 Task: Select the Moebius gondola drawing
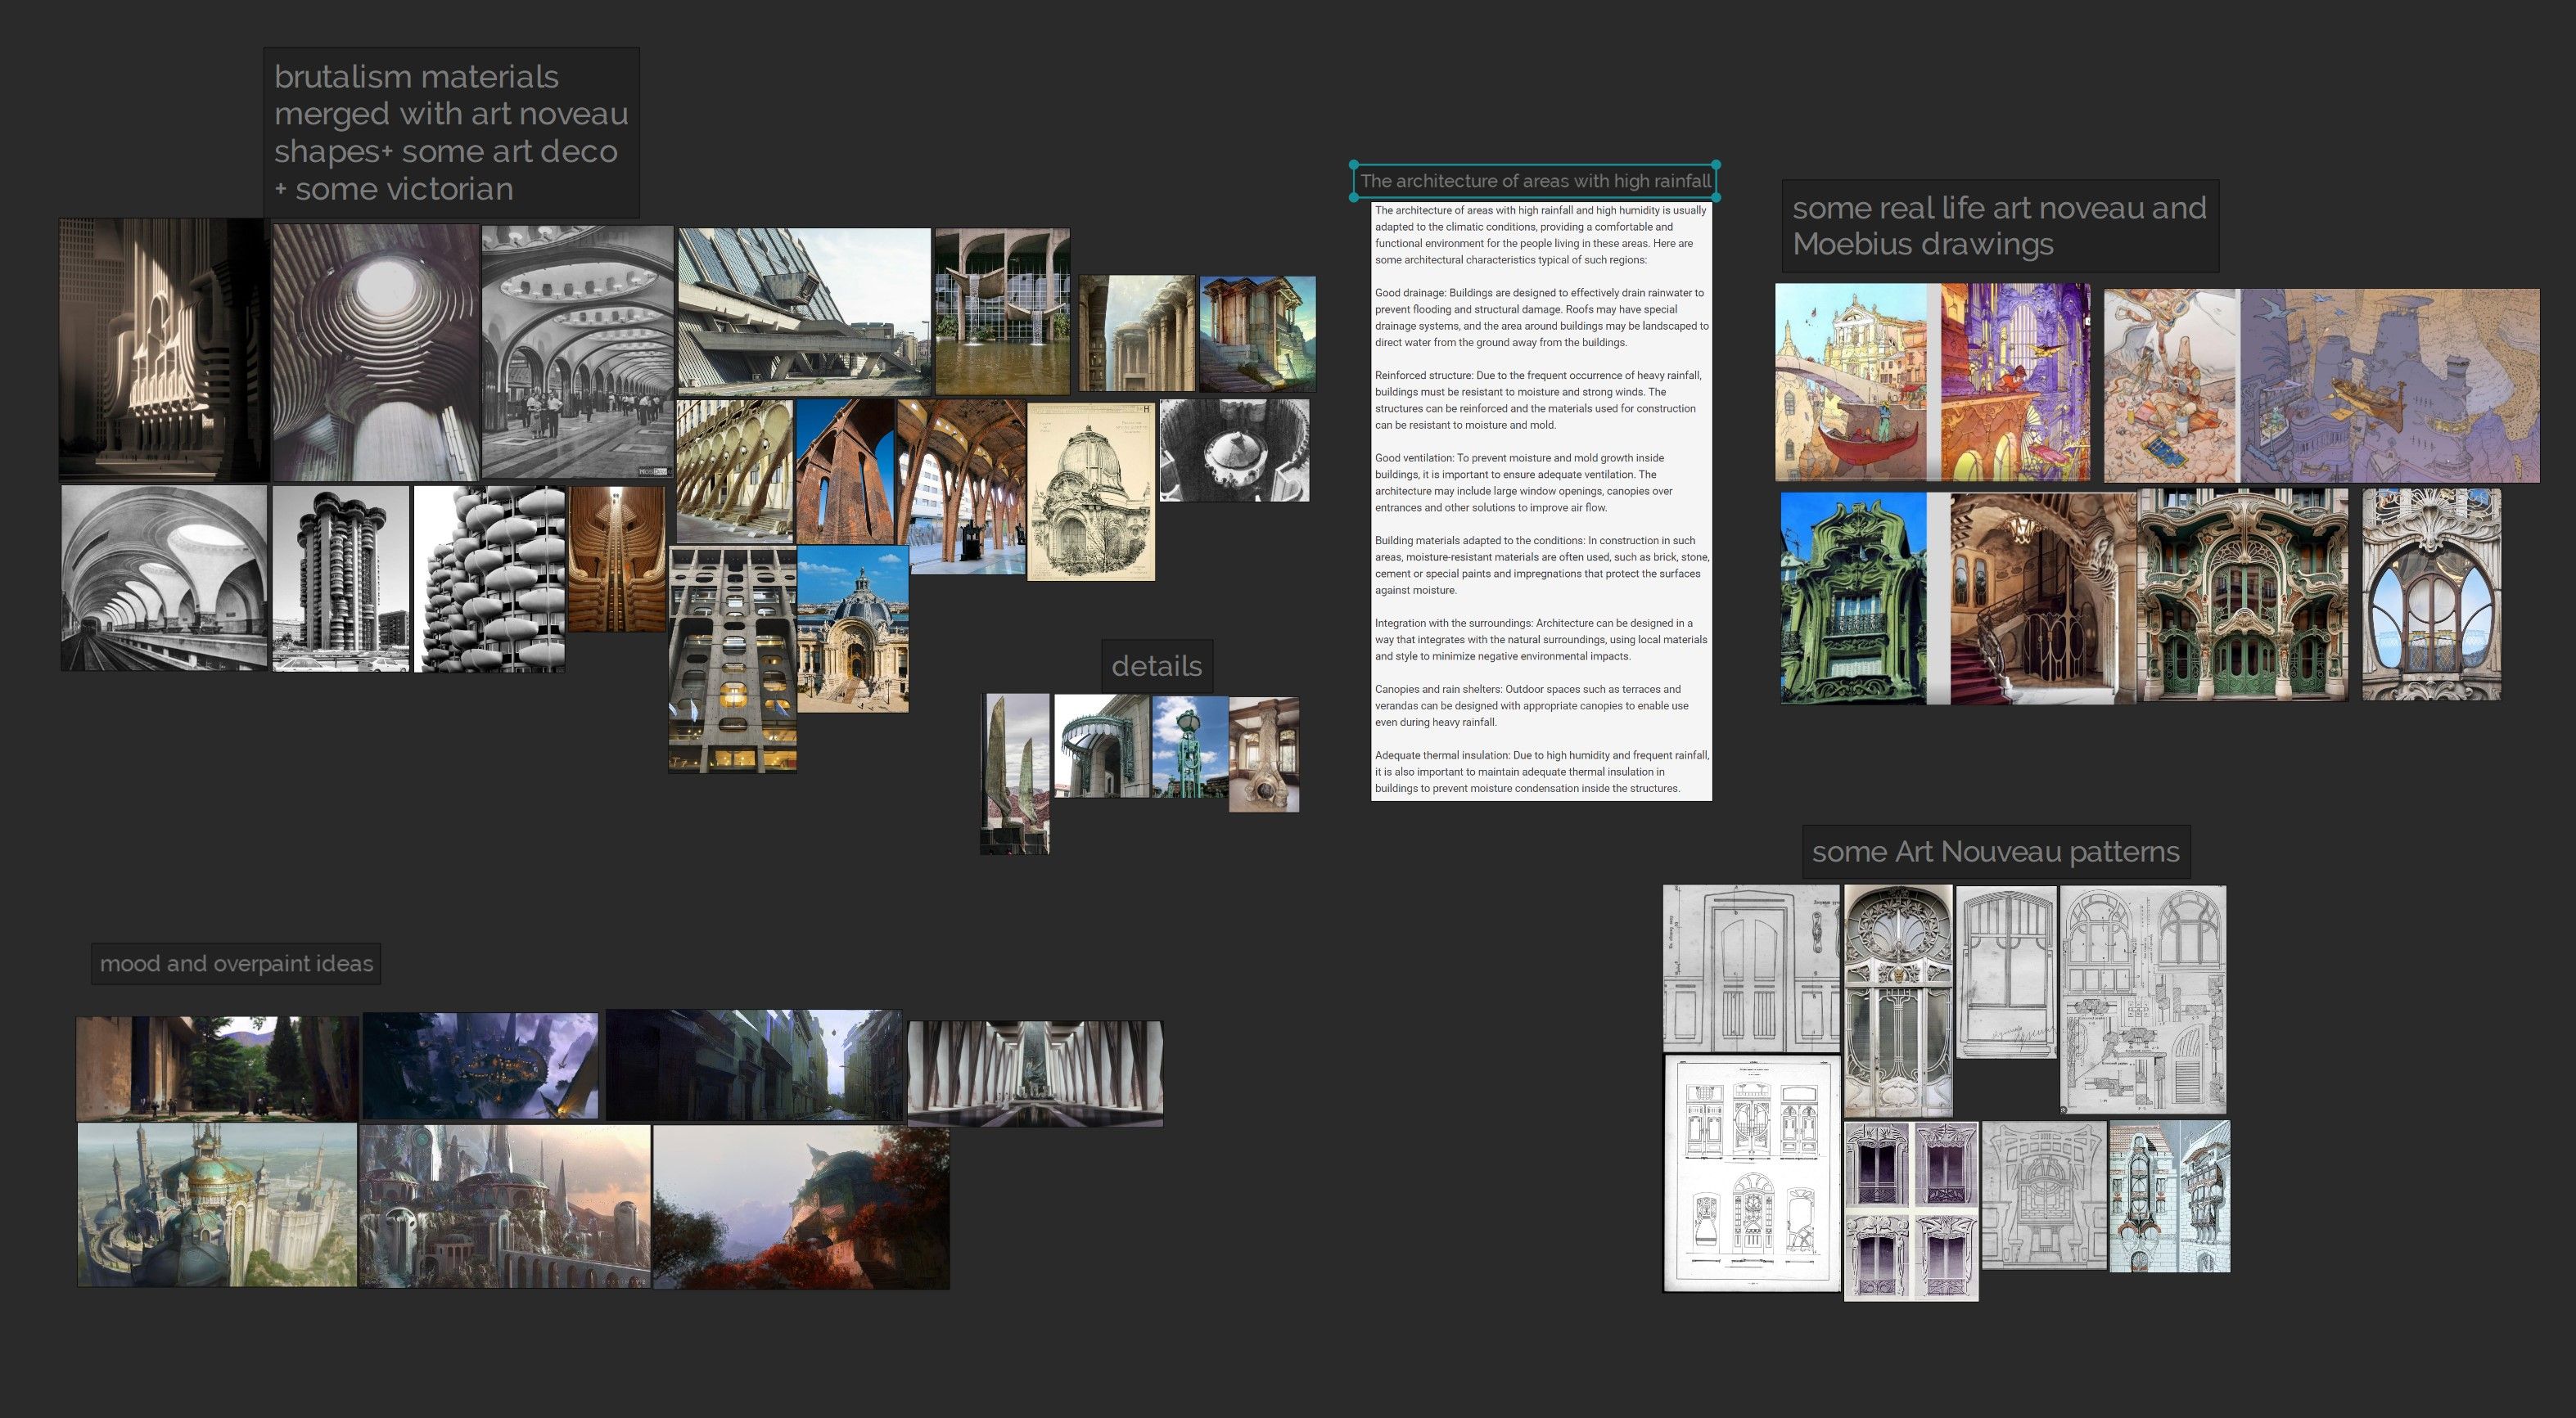click(x=1850, y=382)
